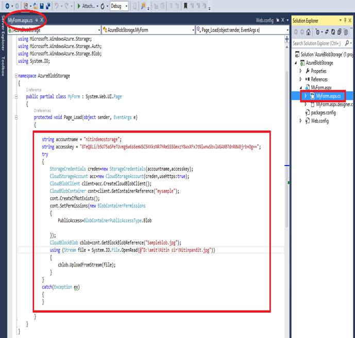Click Solution Explorer Forward navigation icon
The height and width of the screenshot is (338, 355).
click(302, 32)
